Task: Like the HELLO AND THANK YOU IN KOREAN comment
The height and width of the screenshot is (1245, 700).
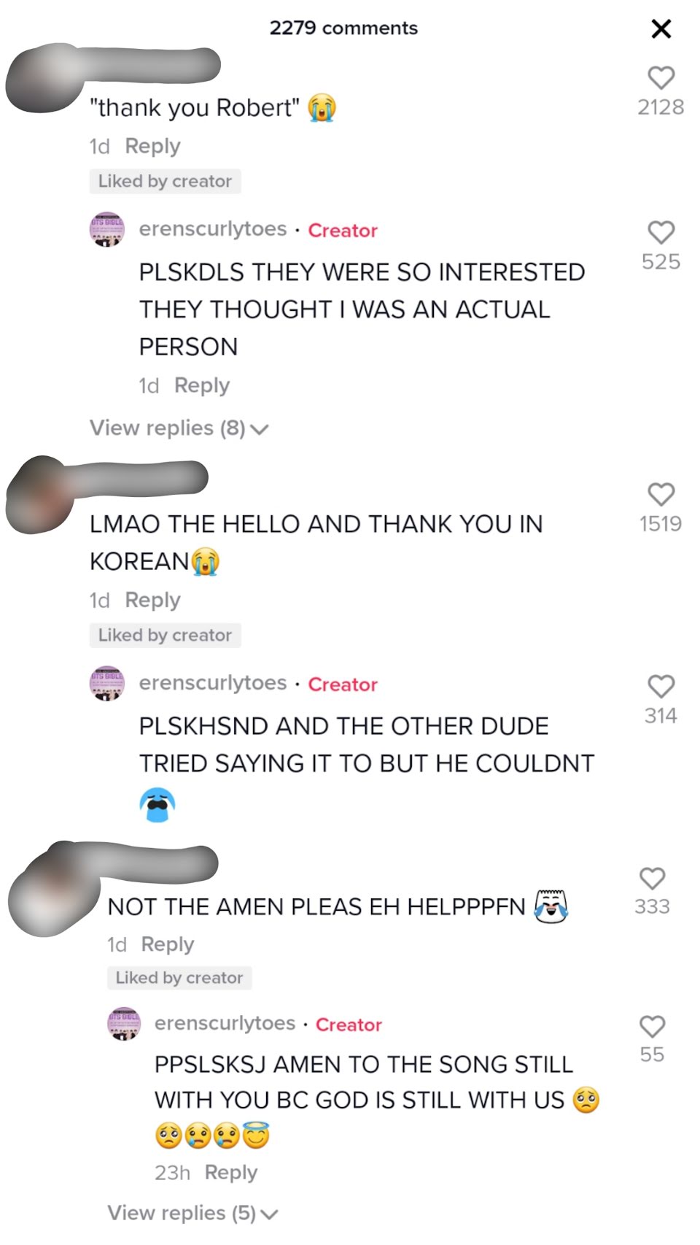Action: point(661,494)
